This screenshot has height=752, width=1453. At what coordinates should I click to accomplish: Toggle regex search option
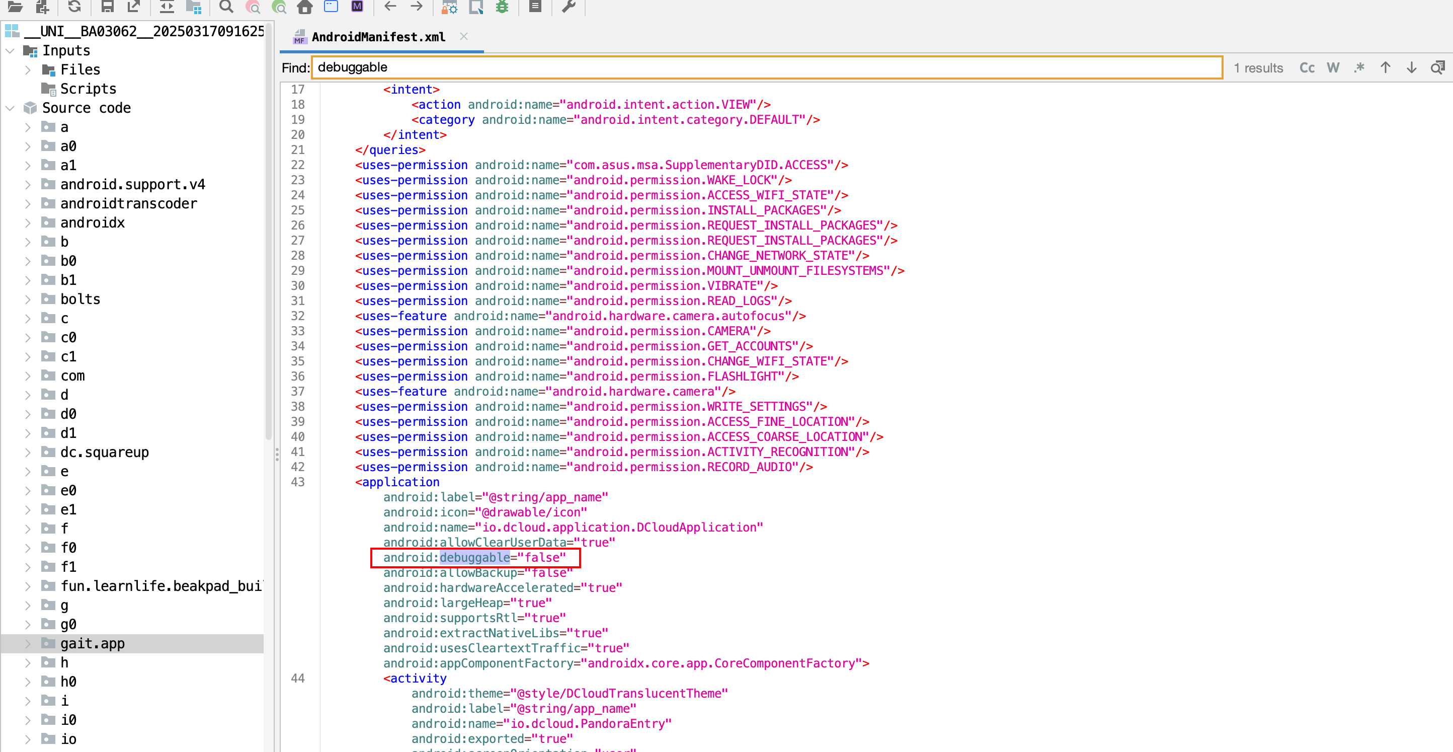point(1359,67)
